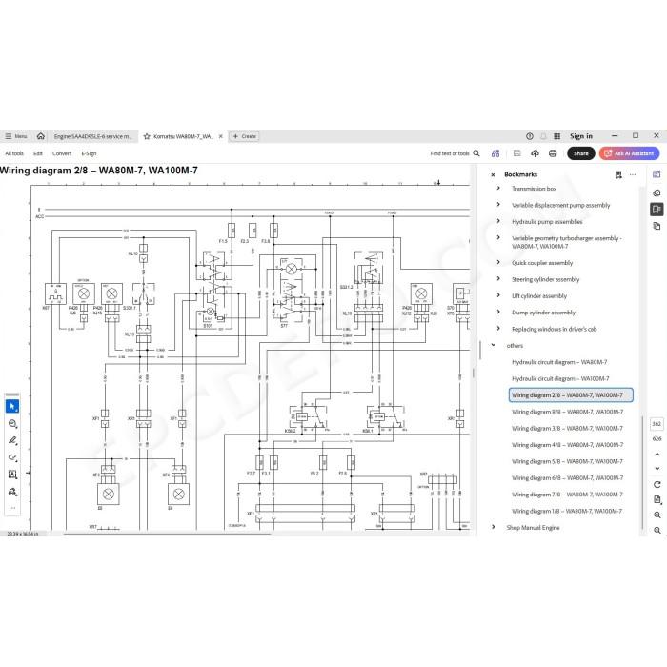Viewport: 667px width, 667px height.
Task: Expand Dump cylinder assembly bookmark
Action: pyautogui.click(x=498, y=313)
